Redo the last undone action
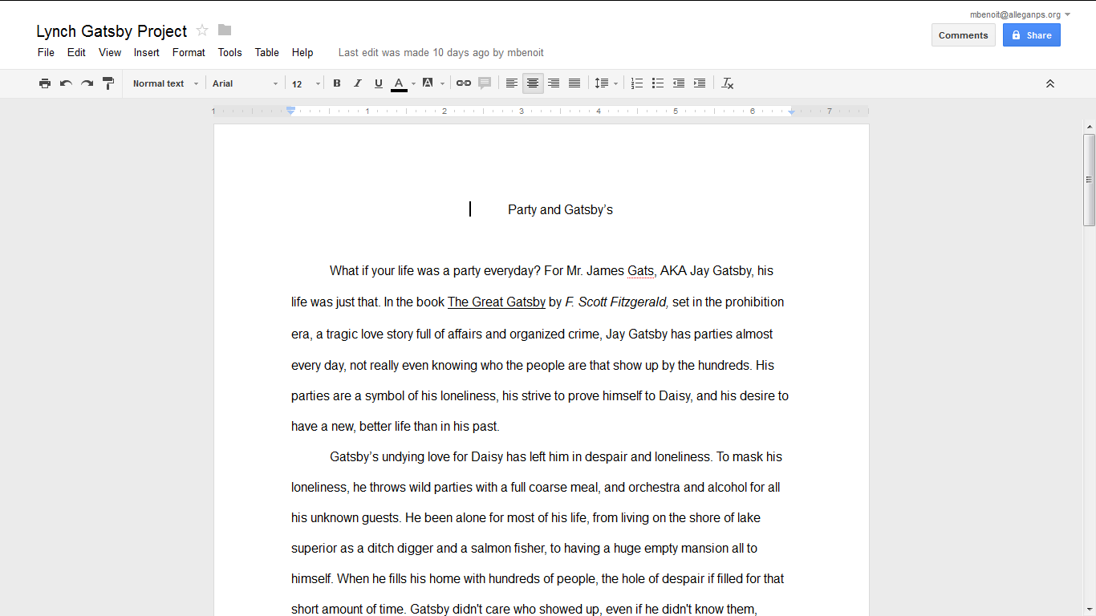This screenshot has height=616, width=1096. pos(87,83)
